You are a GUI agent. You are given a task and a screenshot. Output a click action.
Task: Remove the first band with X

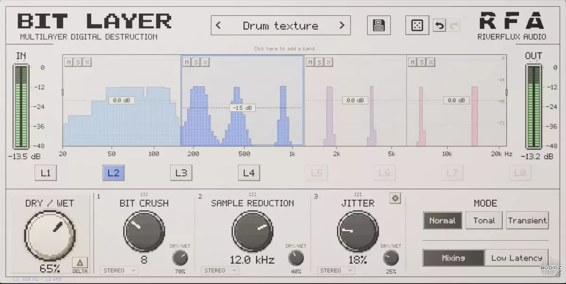pyautogui.click(x=87, y=62)
